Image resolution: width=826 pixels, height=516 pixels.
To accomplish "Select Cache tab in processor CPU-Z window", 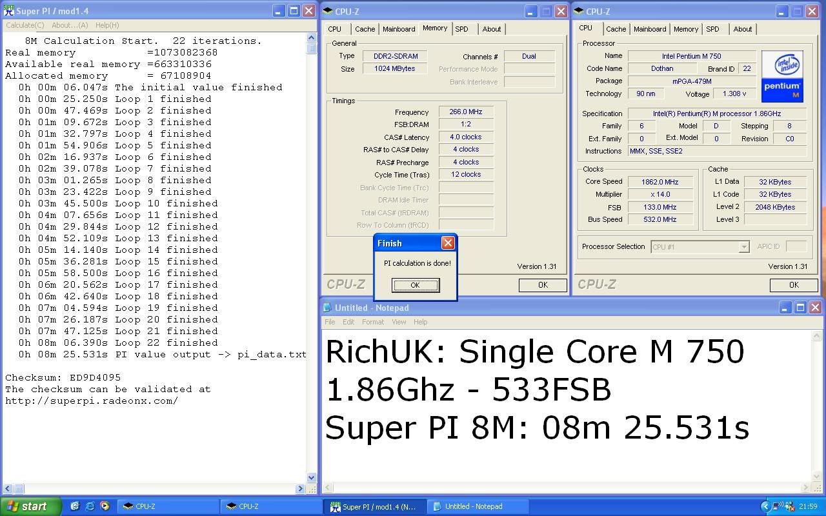I will point(616,29).
